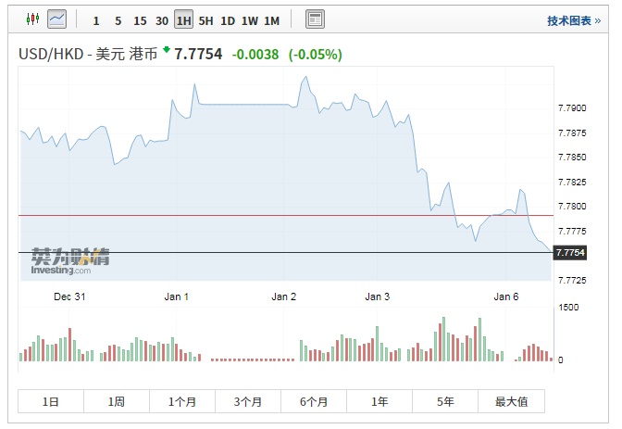Click the 1500 volume axis label

[x=568, y=308]
